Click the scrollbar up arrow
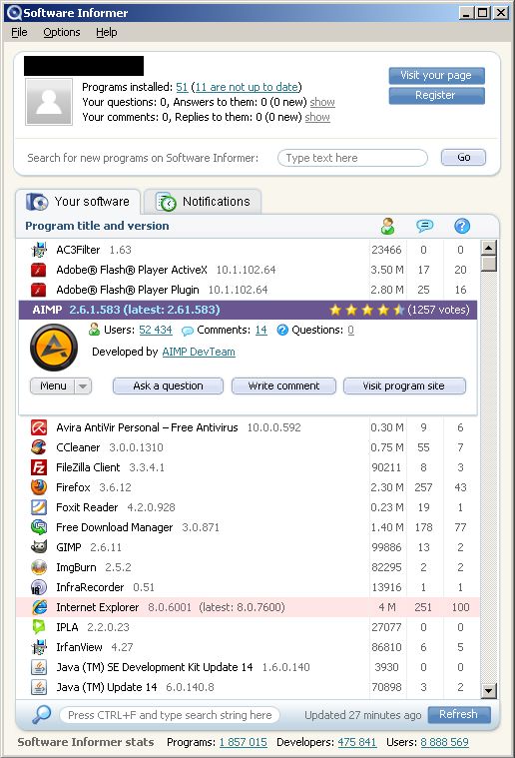The height and width of the screenshot is (758, 515). [489, 248]
